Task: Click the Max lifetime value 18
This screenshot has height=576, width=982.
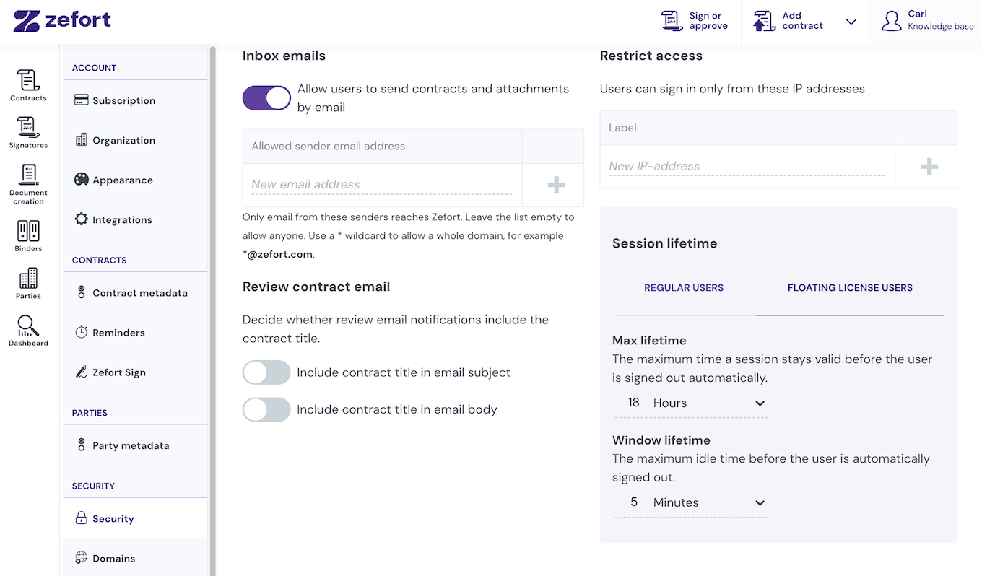Action: point(633,403)
